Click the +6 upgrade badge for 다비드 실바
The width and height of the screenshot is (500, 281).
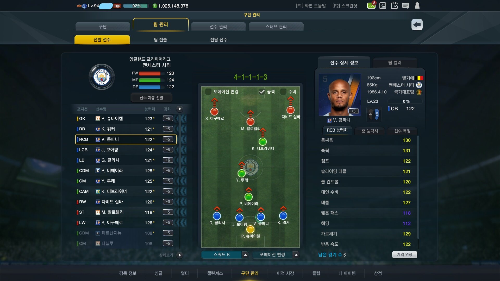[168, 202]
